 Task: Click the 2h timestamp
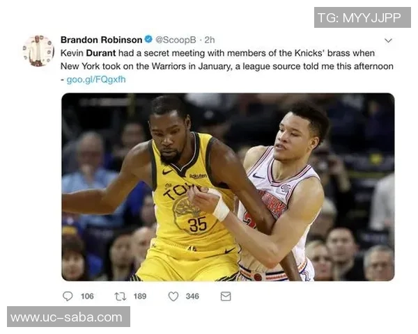click(x=210, y=40)
